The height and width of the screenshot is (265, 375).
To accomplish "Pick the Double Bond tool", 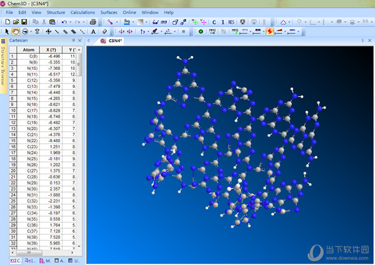I will click(x=65, y=31).
